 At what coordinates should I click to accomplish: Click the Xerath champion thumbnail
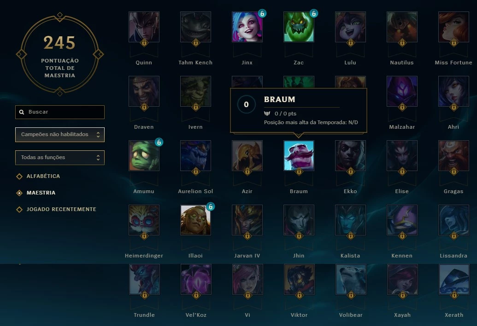coord(454,279)
